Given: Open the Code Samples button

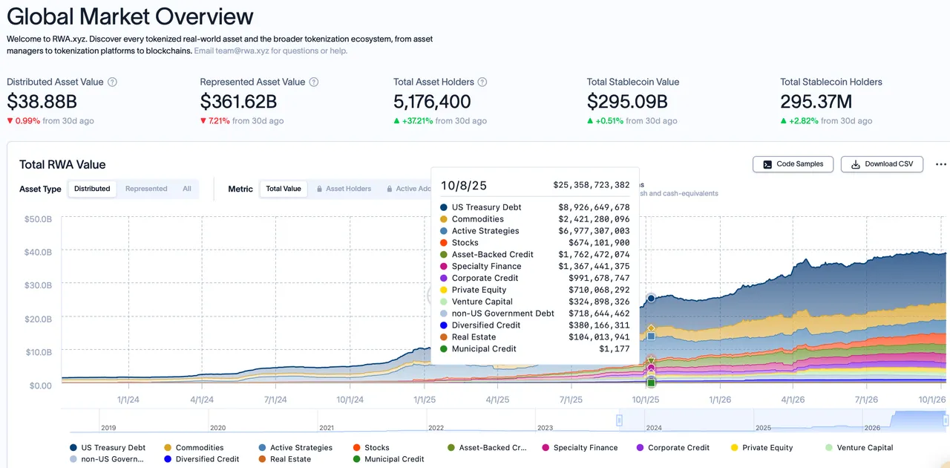Looking at the screenshot, I should point(793,164).
